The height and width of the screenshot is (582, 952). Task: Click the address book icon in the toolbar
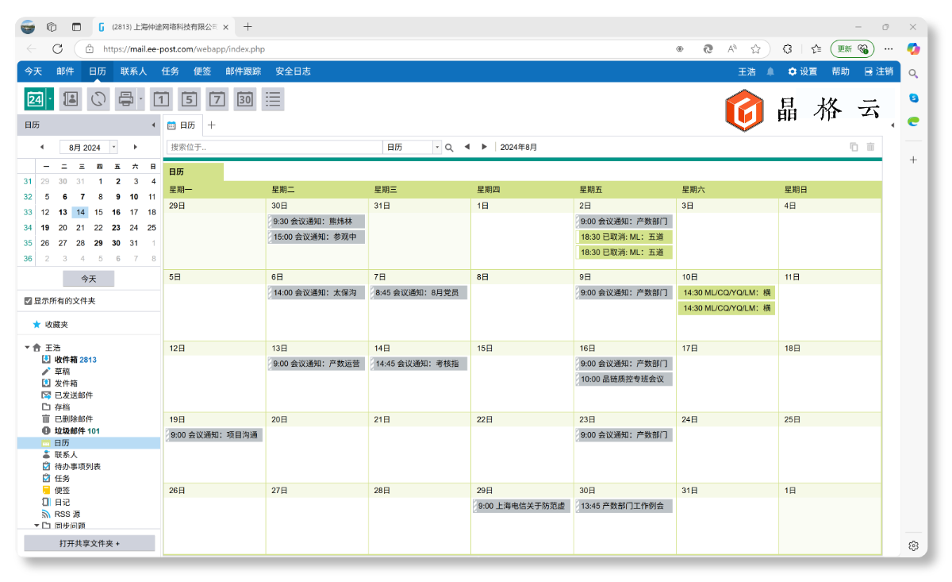coord(71,99)
